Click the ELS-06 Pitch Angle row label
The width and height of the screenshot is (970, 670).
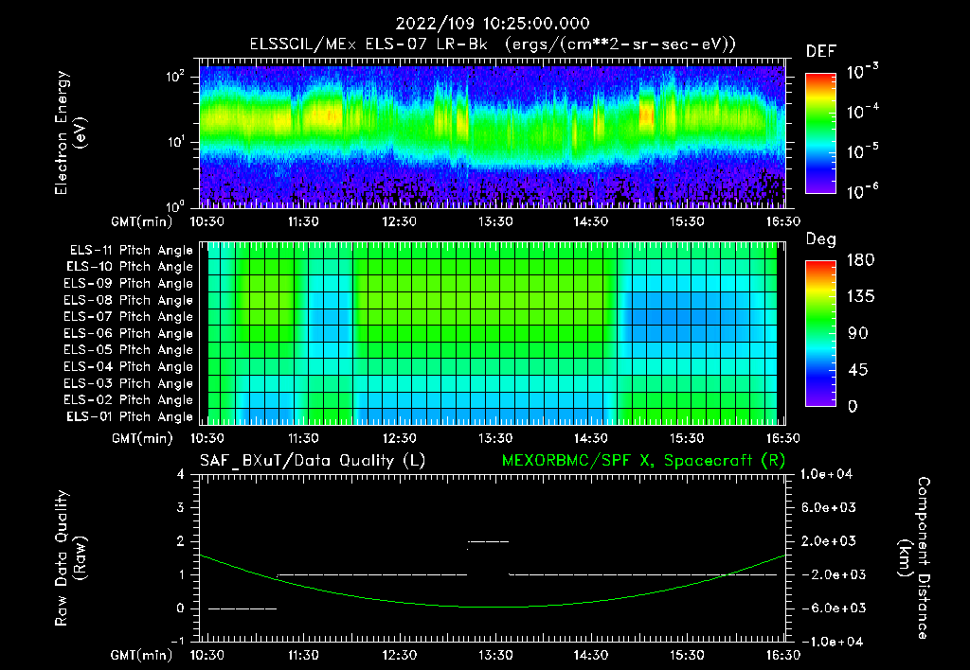pos(128,333)
